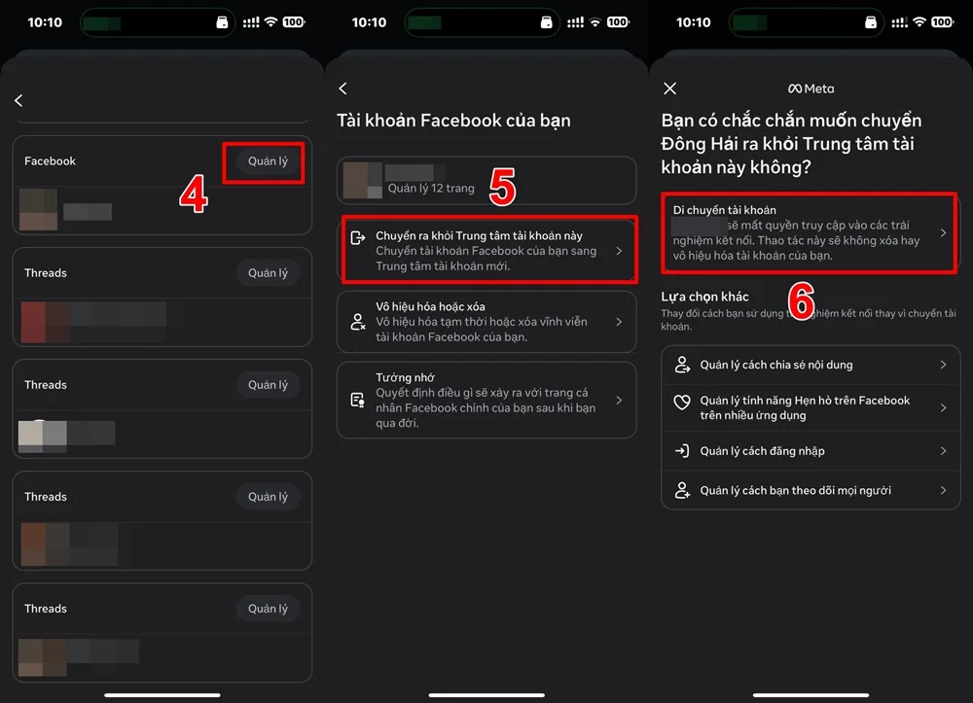Image resolution: width=973 pixels, height=703 pixels.
Task: Close the Meta confirmation screen with X
Action: tap(669, 88)
